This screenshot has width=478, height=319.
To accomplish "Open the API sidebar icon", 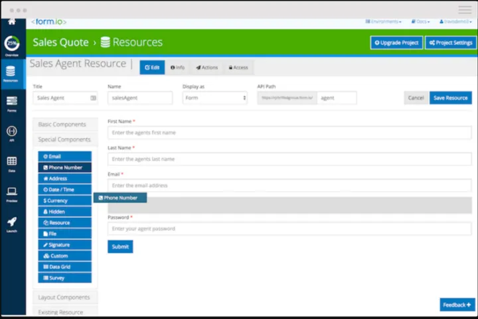I will (x=11, y=133).
